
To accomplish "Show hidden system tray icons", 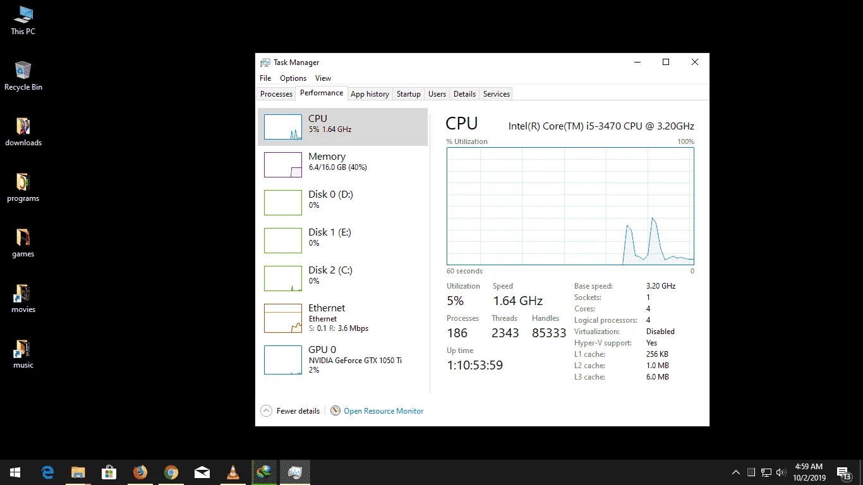I will [736, 472].
